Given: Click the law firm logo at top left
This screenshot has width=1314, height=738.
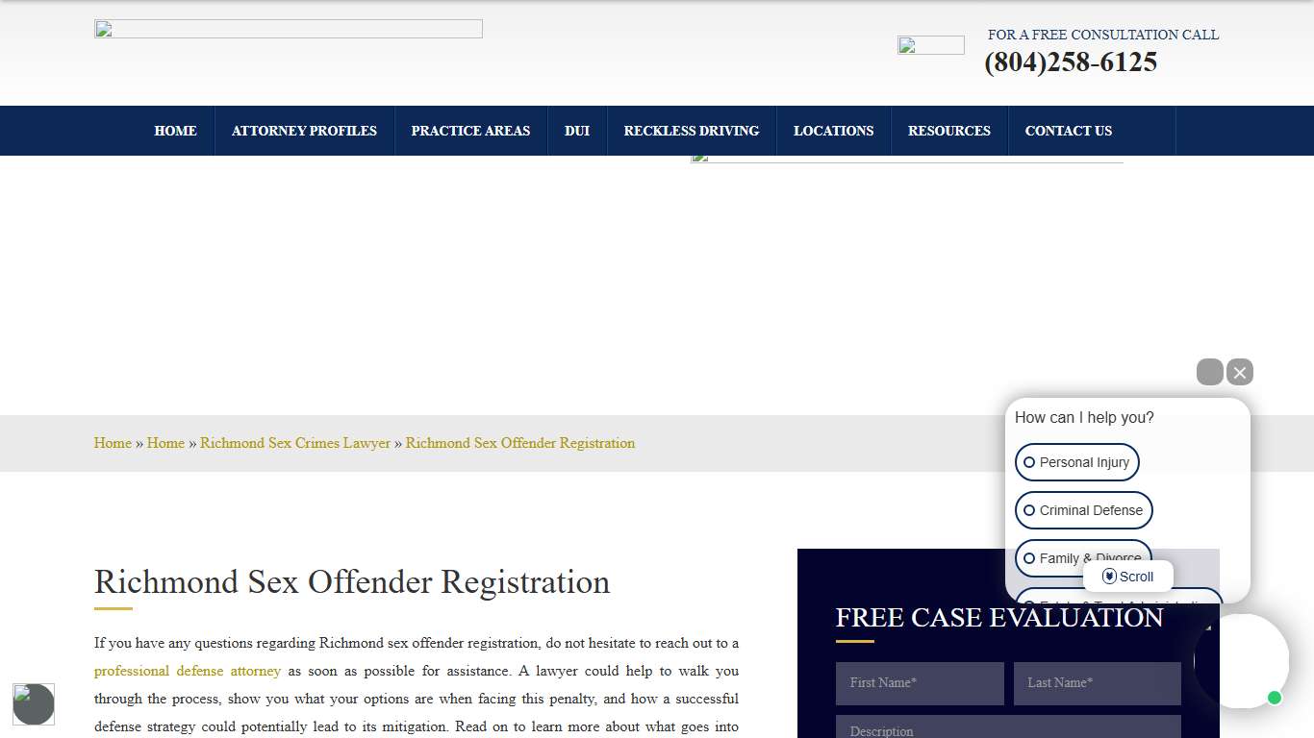Looking at the screenshot, I should (288, 28).
